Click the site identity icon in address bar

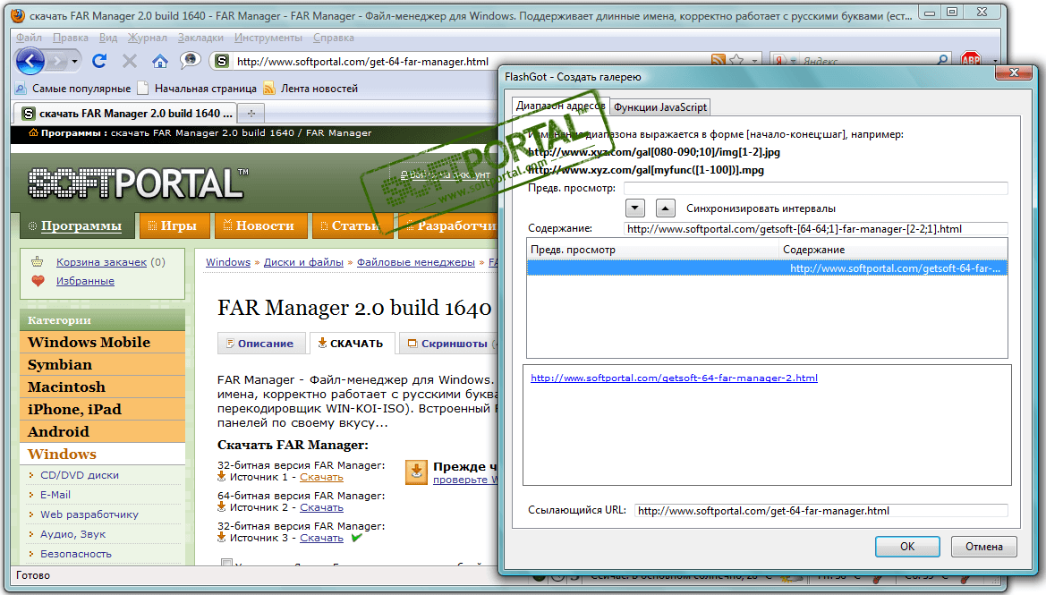point(222,62)
